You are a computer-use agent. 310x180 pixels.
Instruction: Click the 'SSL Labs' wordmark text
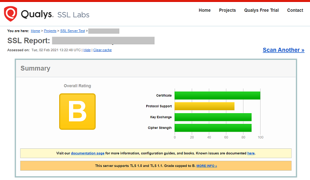click(x=73, y=15)
